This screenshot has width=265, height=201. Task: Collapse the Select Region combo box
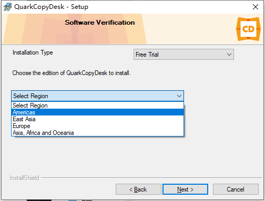(97, 96)
